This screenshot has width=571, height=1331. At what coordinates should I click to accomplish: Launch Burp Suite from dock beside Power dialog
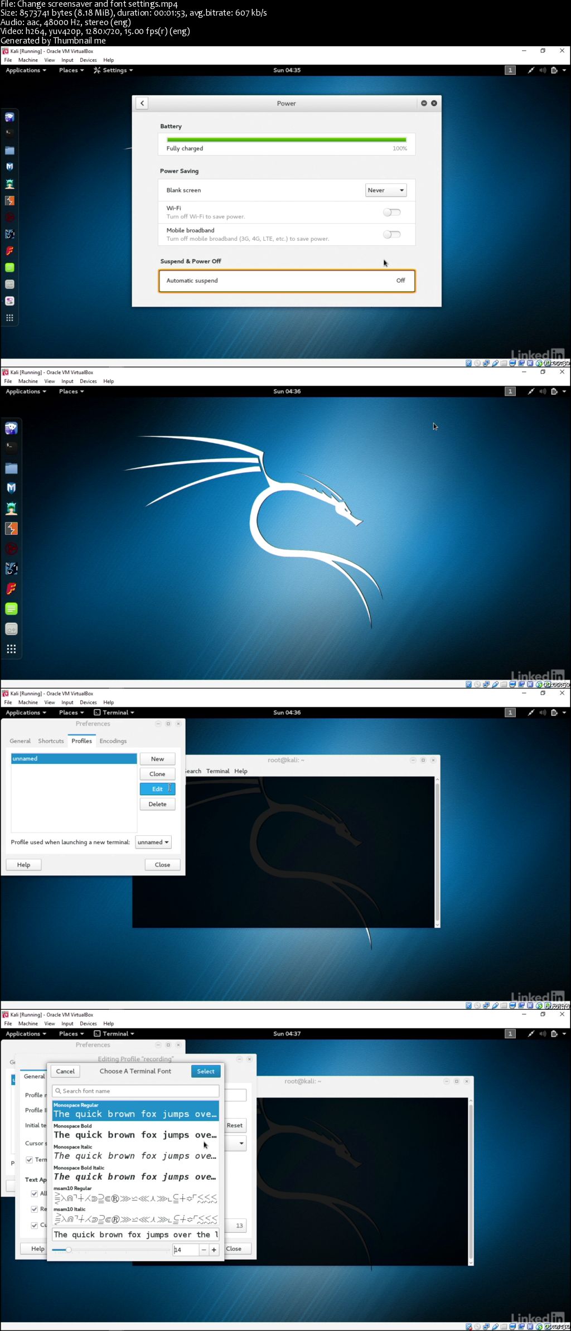pos(9,200)
